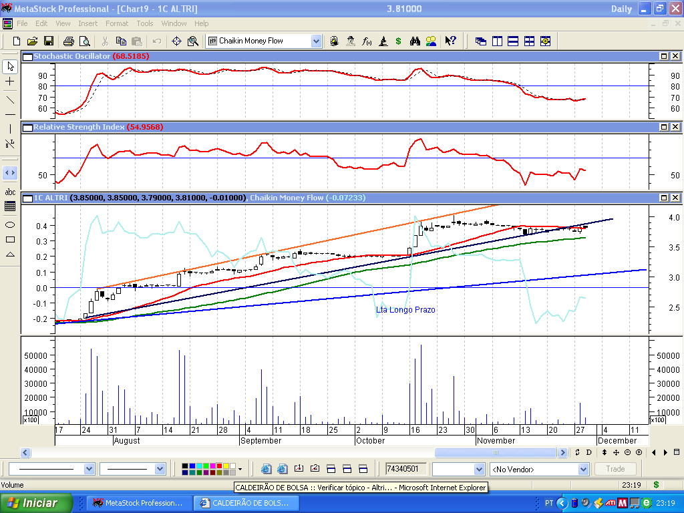The image size is (684, 513).
Task: Click the PT language indicator in taskbar
Action: point(549,503)
